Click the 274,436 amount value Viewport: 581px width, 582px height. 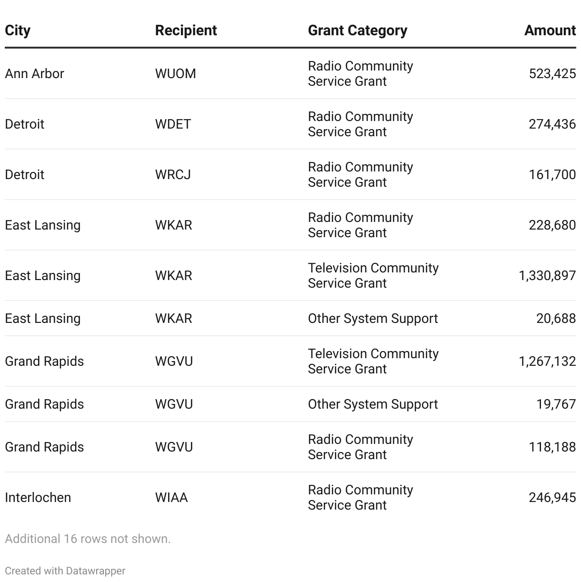(552, 124)
